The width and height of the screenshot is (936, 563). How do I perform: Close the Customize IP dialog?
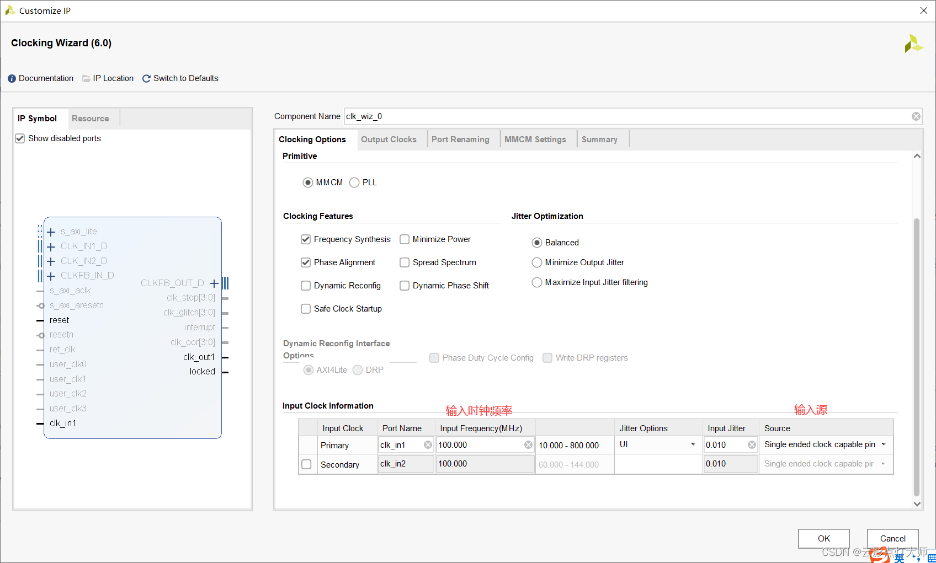click(x=923, y=10)
